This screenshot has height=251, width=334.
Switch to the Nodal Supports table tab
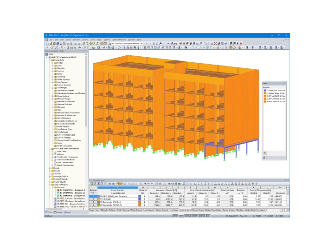click(x=137, y=210)
